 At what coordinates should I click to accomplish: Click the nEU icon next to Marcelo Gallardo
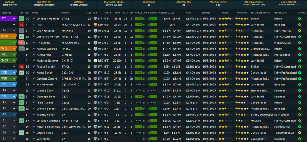21,48
